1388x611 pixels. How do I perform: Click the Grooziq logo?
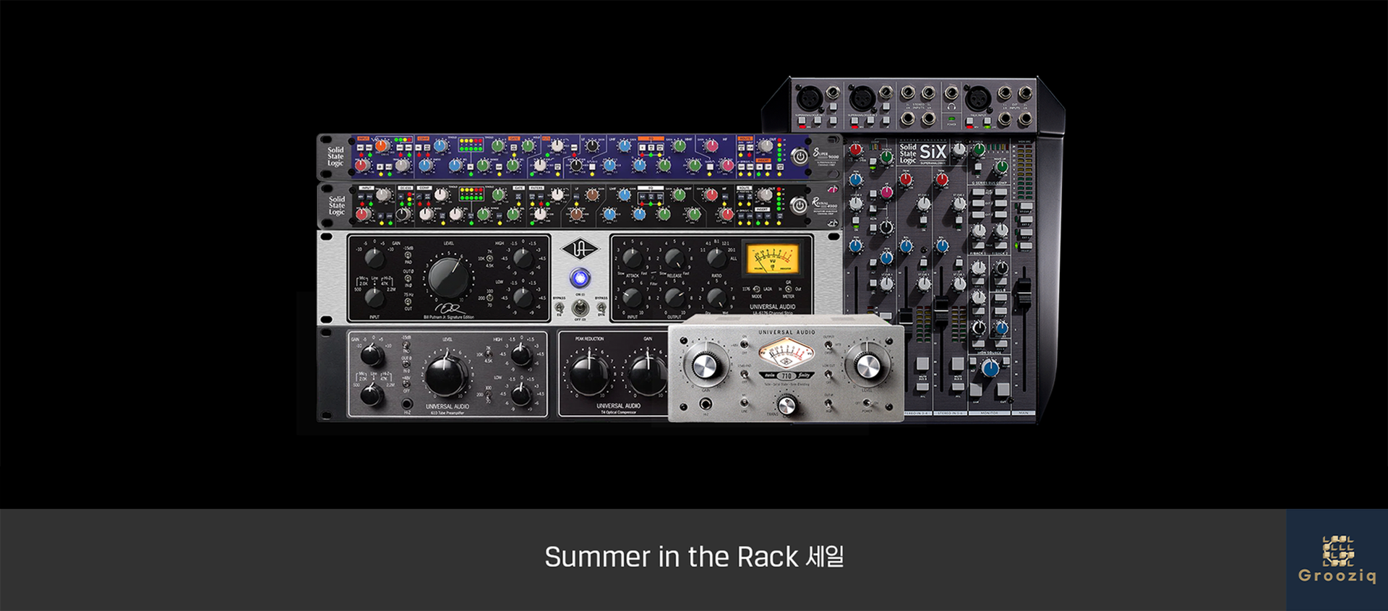pos(1337,560)
